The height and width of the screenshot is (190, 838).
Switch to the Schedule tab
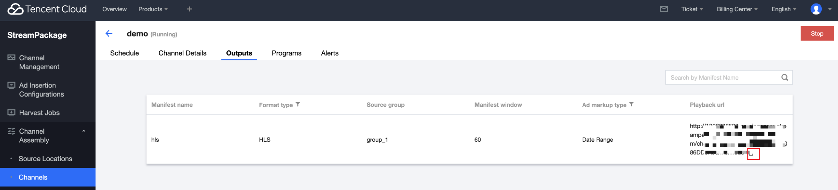(125, 53)
